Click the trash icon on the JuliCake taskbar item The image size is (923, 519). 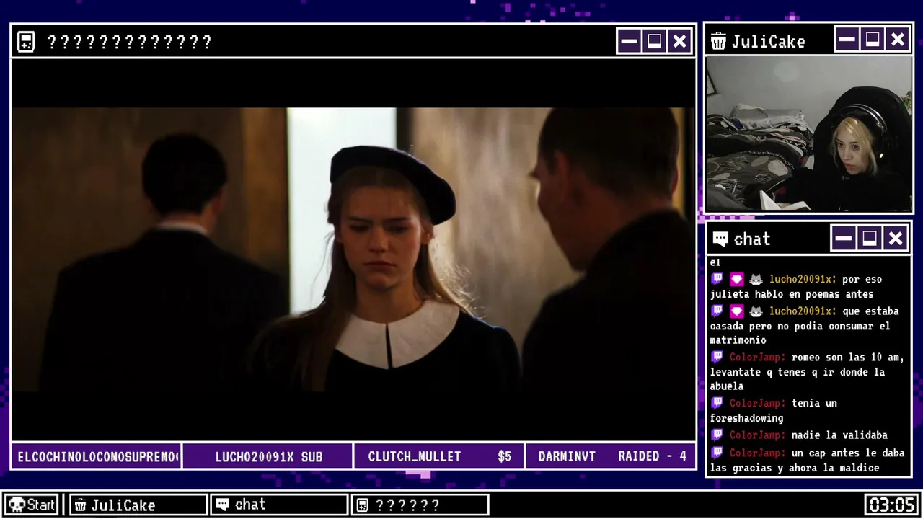click(x=81, y=505)
